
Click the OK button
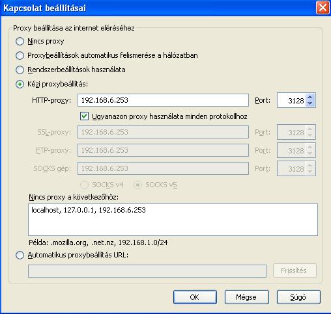[x=195, y=297]
